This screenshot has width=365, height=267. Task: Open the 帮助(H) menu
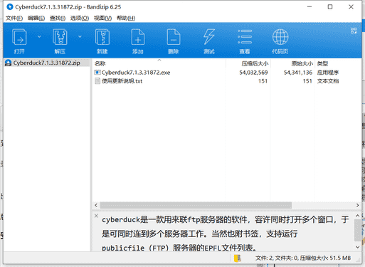(126, 18)
